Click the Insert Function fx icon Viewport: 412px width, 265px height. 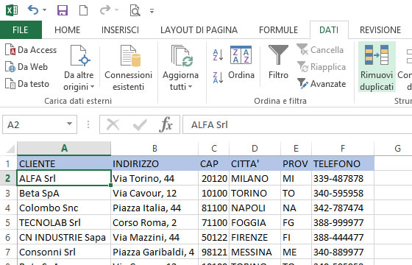click(166, 124)
